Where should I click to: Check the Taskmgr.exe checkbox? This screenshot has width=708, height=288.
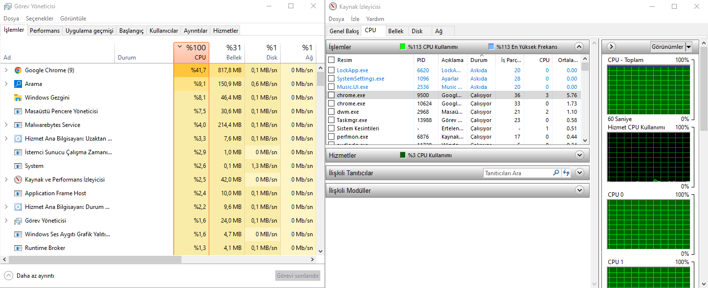tap(332, 120)
